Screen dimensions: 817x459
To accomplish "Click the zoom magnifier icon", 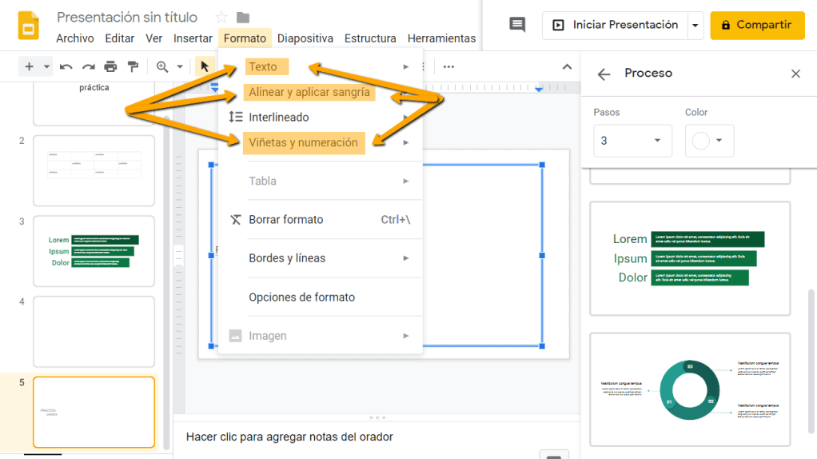I will [163, 66].
